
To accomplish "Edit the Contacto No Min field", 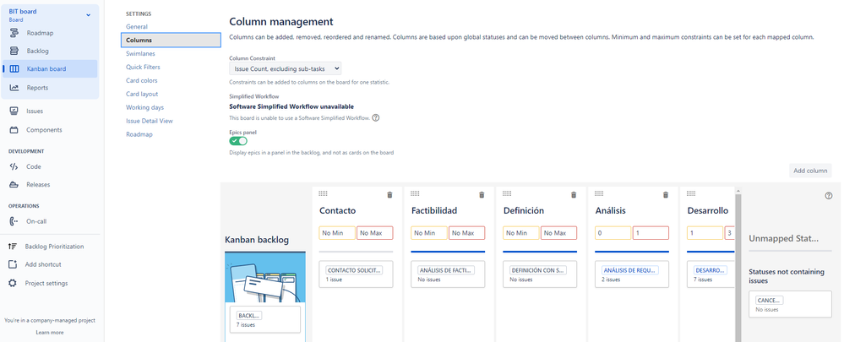I will click(x=337, y=233).
